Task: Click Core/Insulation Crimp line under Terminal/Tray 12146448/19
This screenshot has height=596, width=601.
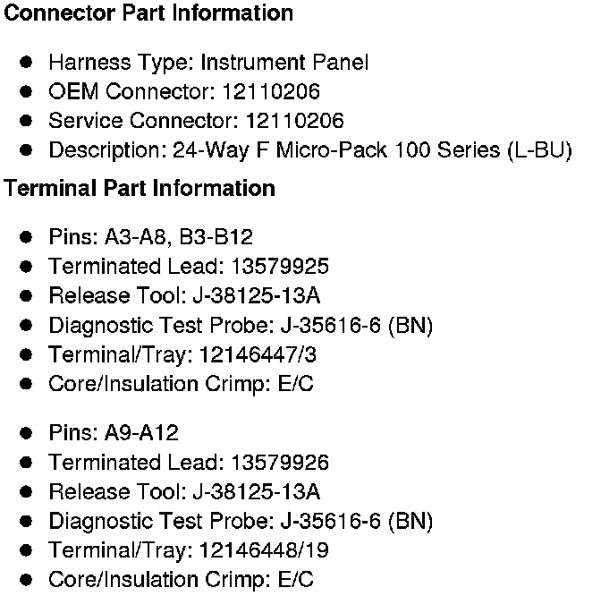Action: (x=181, y=579)
